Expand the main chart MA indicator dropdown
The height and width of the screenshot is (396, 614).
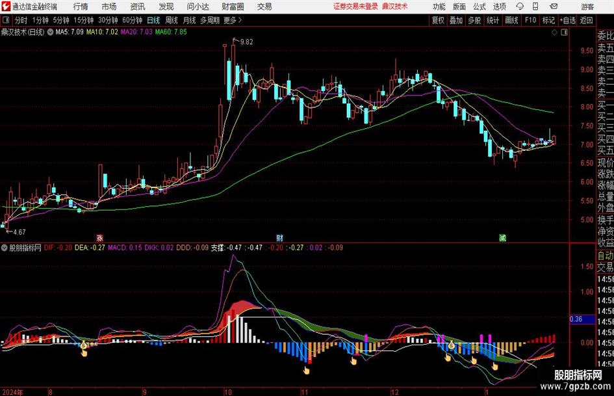click(x=50, y=32)
